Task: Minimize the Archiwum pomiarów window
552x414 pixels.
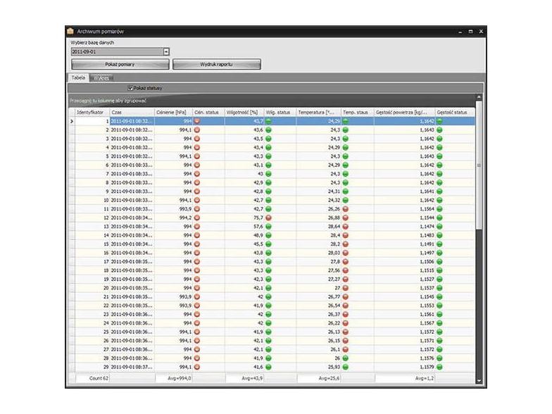Action: 460,32
